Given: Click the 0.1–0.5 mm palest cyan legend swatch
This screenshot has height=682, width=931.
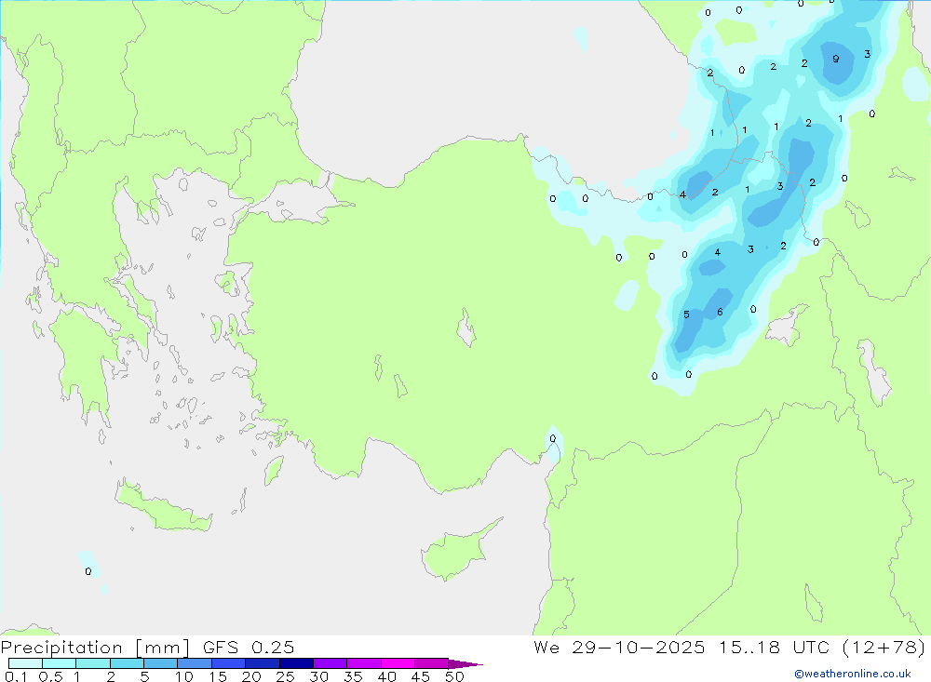Looking at the screenshot, I should point(25,663).
